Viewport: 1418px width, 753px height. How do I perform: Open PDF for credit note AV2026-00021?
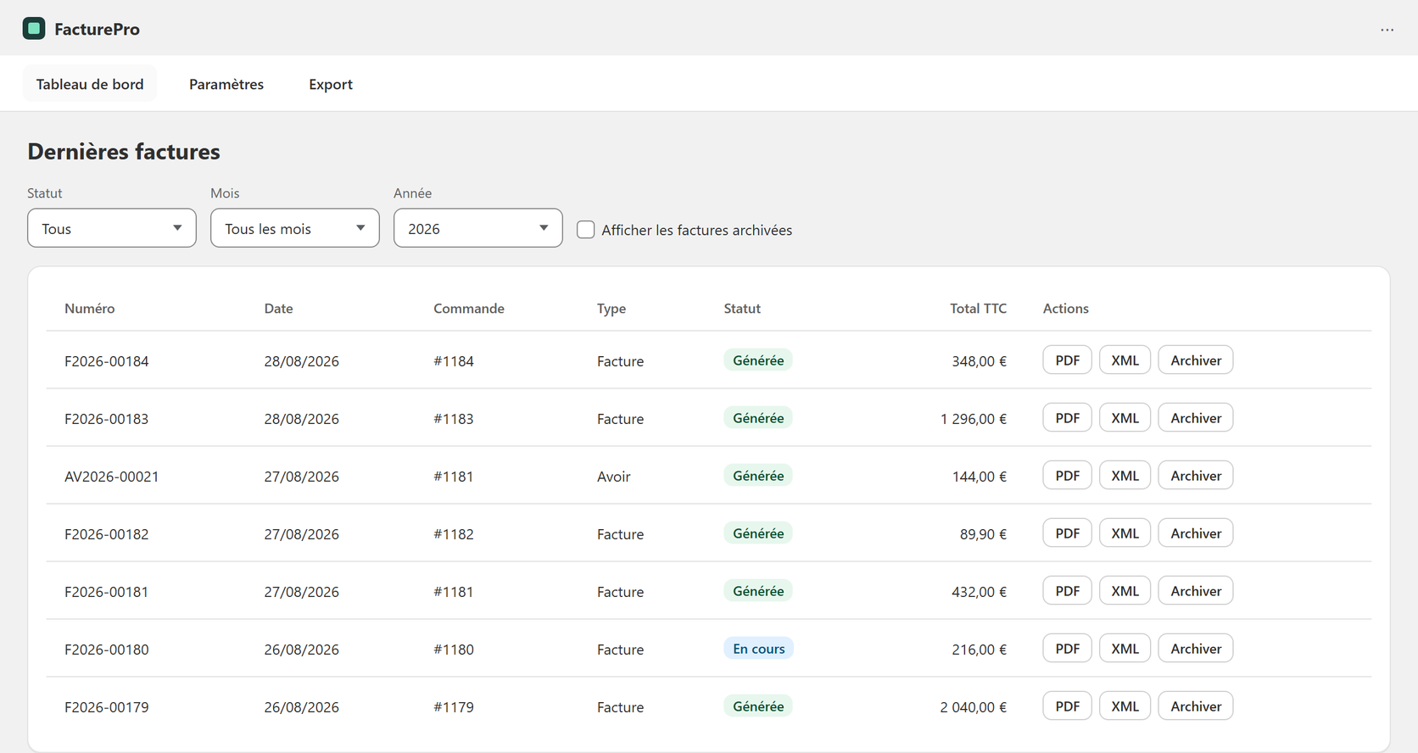pyautogui.click(x=1068, y=476)
